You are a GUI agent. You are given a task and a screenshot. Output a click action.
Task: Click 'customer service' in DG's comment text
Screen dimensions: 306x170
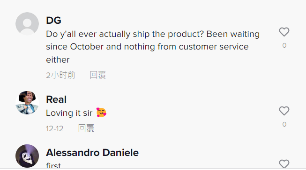click(214, 47)
